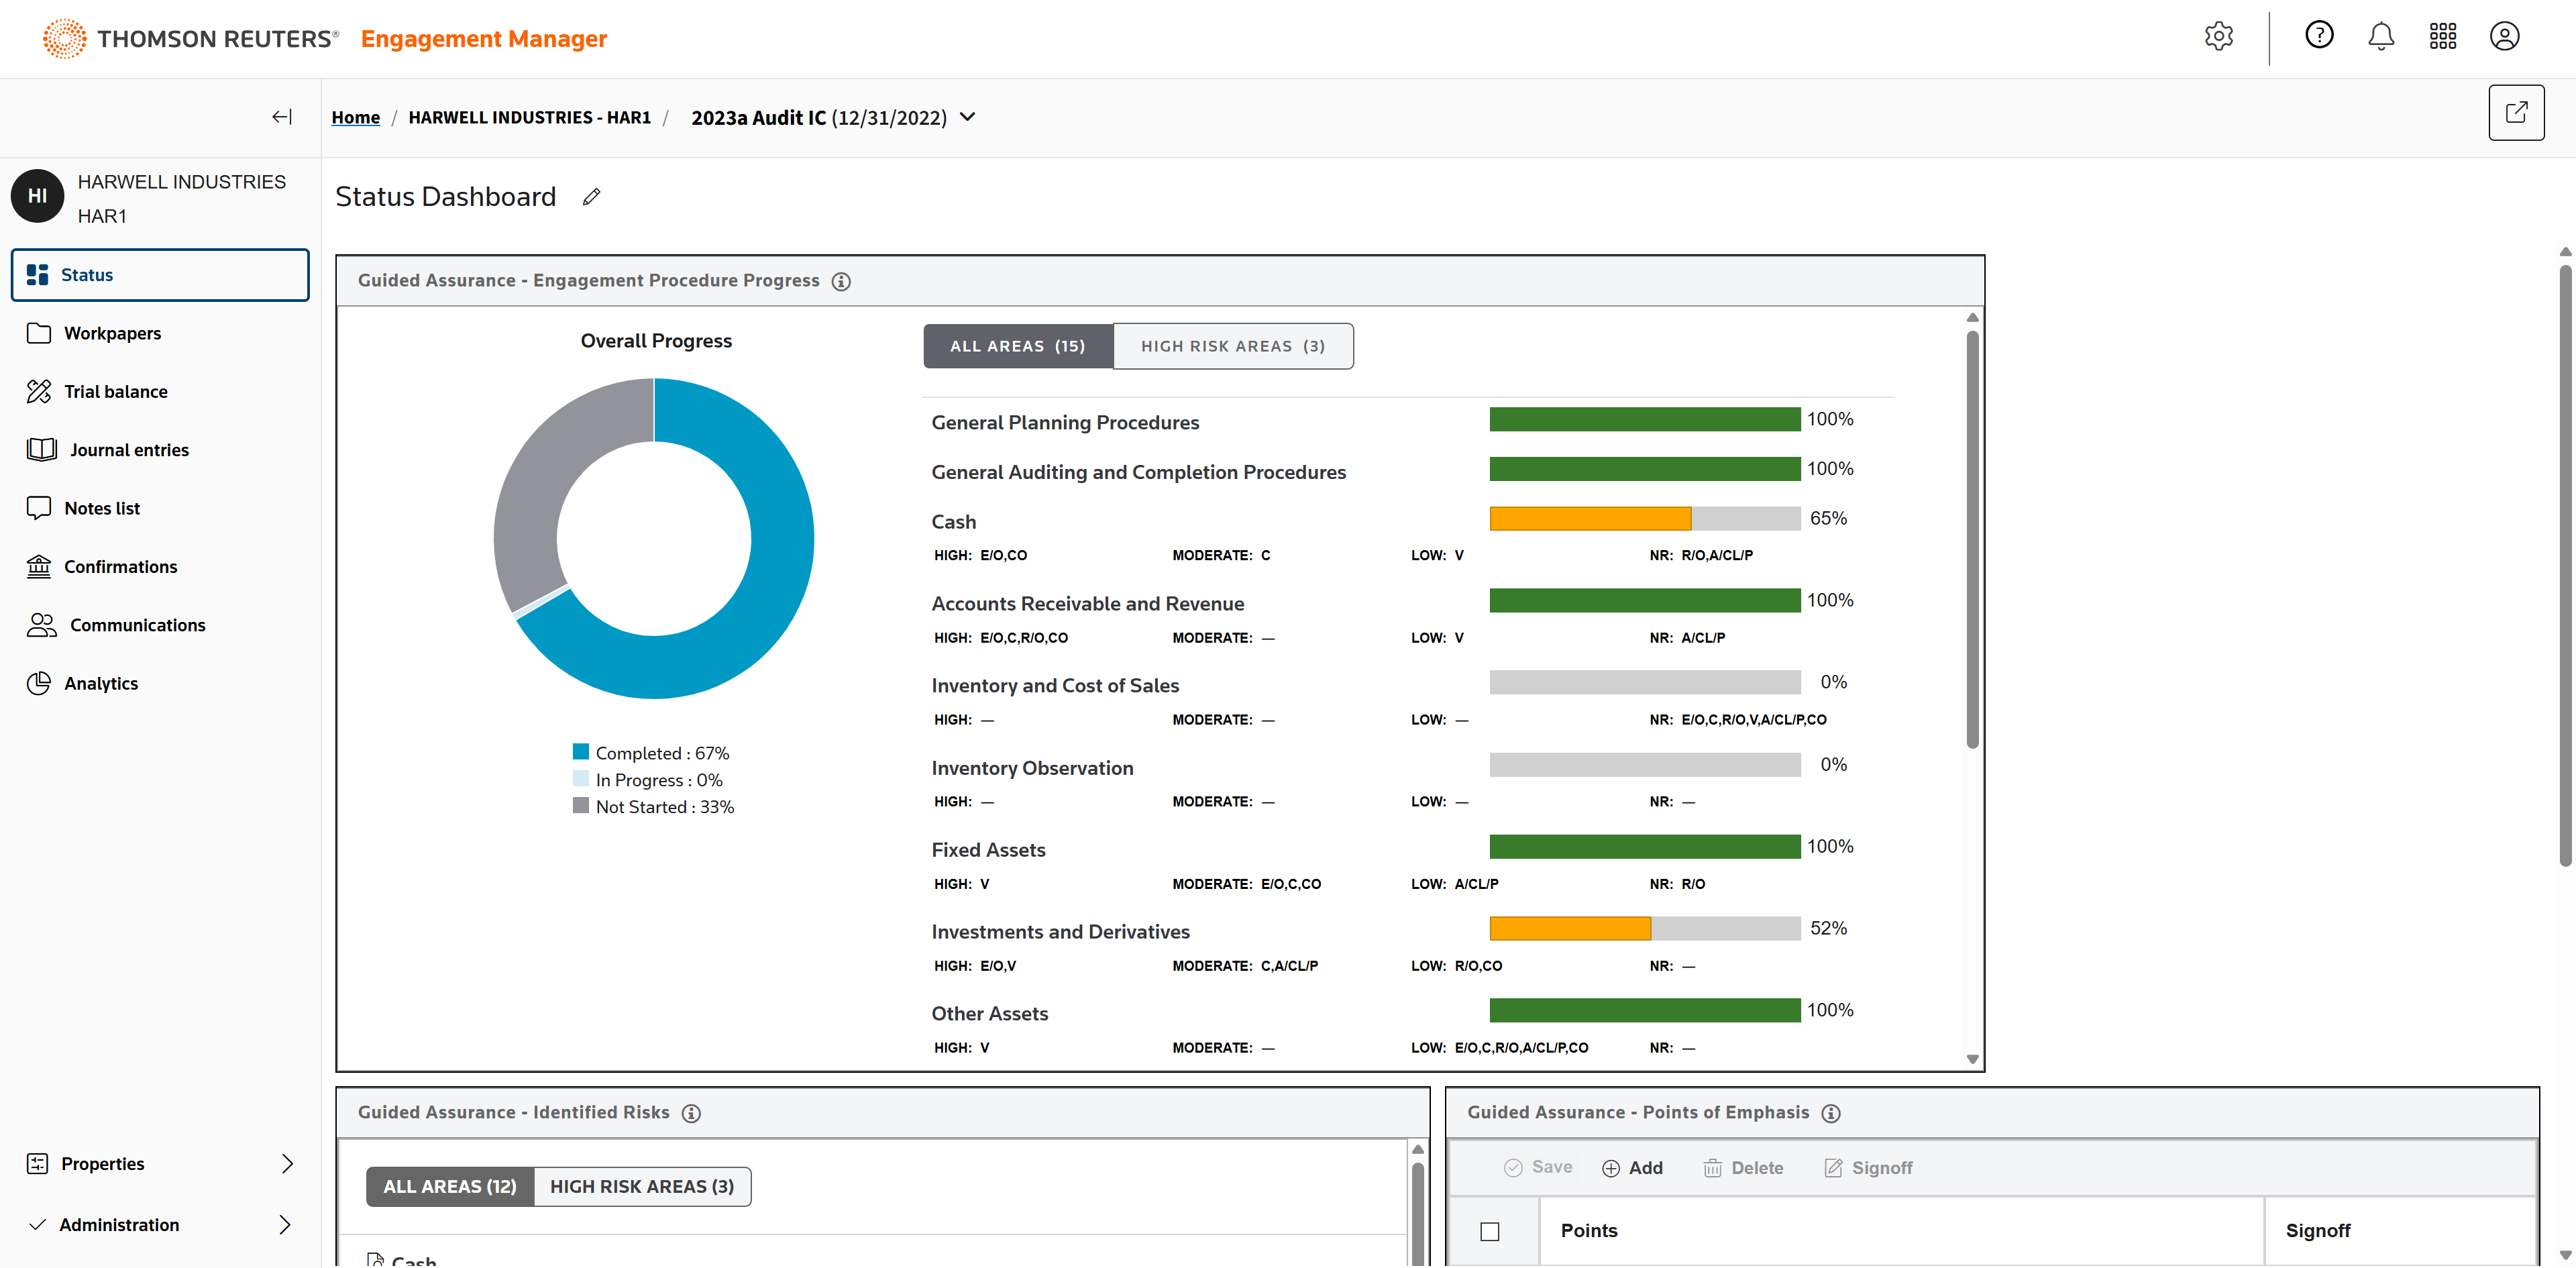2576x1268 pixels.
Task: Switch to High Risk Areas (3) in progress panel
Action: [1232, 346]
